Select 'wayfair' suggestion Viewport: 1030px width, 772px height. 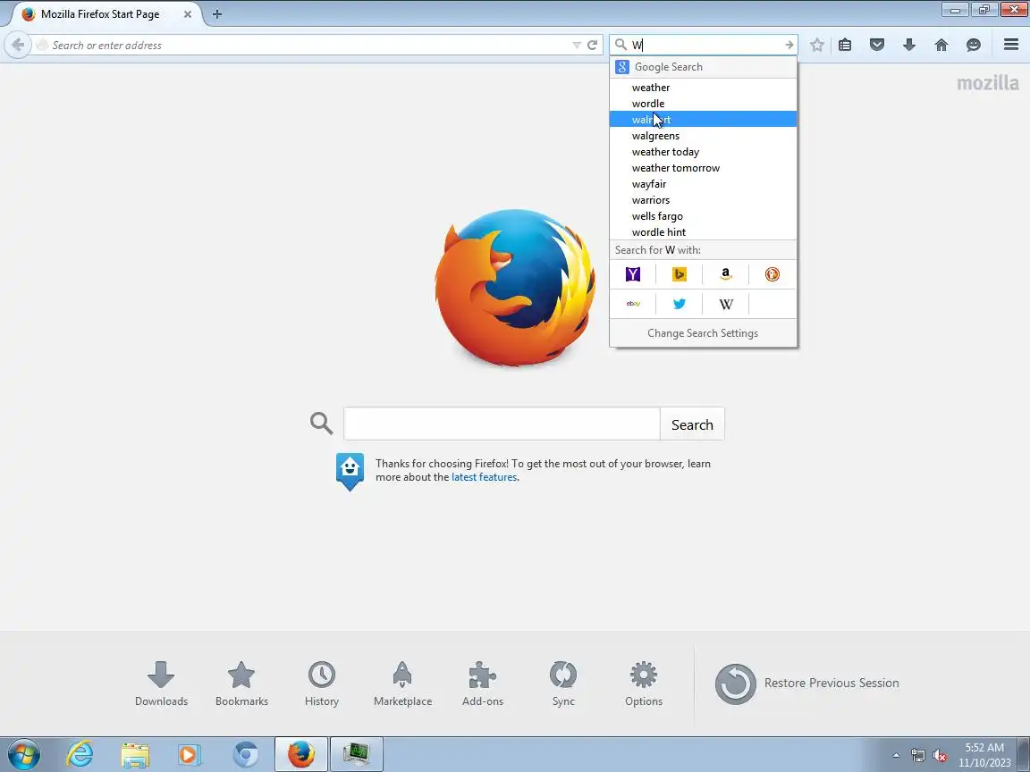(x=703, y=184)
